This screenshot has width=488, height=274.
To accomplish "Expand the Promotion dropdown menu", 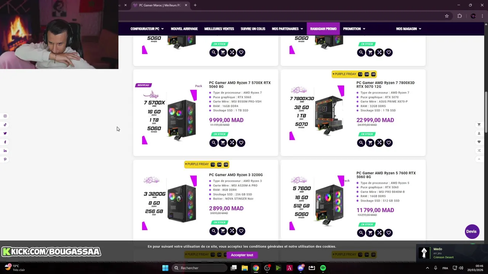I will [x=354, y=29].
